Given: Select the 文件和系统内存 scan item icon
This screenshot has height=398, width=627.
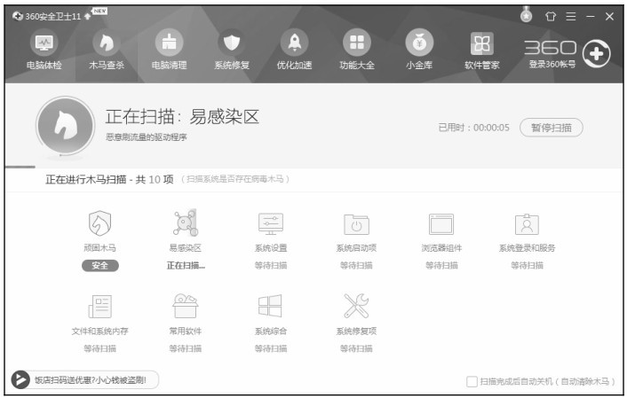Looking at the screenshot, I should (x=99, y=306).
